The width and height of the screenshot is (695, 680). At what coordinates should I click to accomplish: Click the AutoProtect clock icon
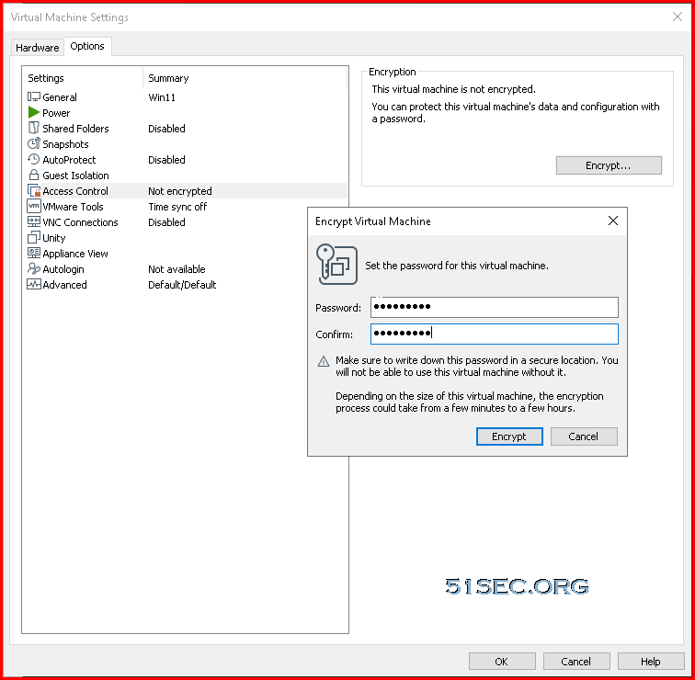(34, 159)
